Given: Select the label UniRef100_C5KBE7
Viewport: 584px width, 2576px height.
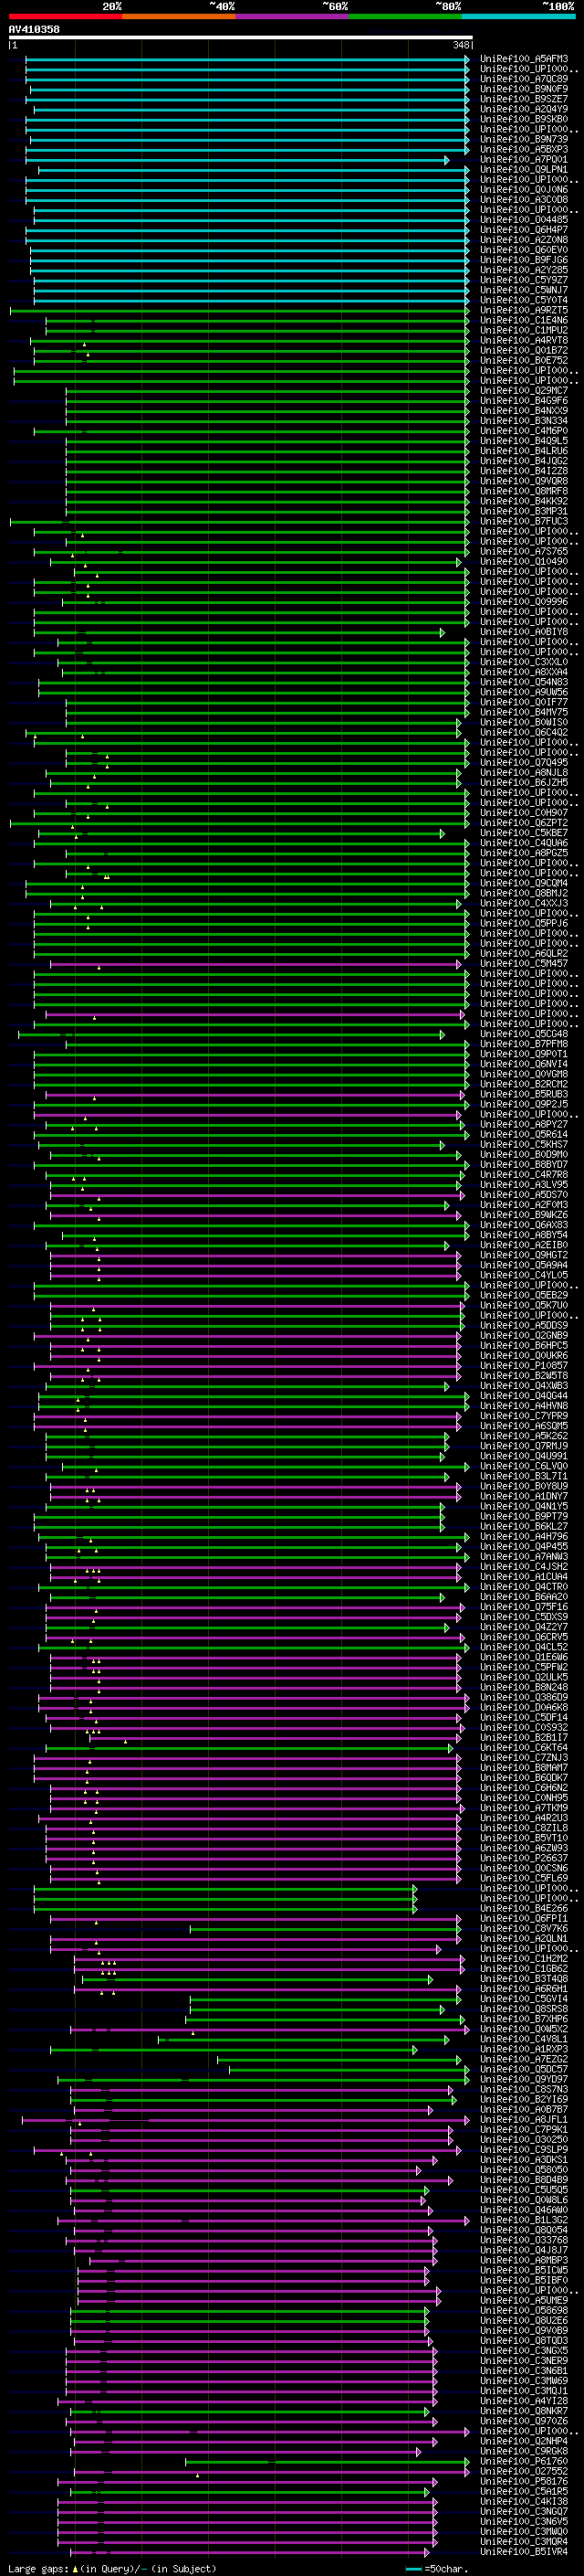Looking at the screenshot, I should click(524, 833).
